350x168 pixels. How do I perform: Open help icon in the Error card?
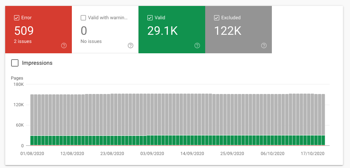64,46
